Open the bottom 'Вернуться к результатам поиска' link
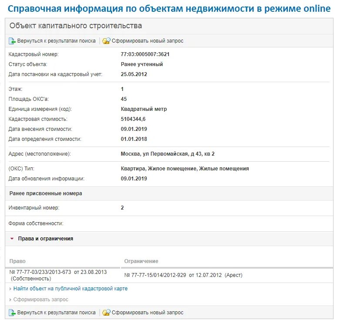The width and height of the screenshot is (337, 323). point(56,313)
